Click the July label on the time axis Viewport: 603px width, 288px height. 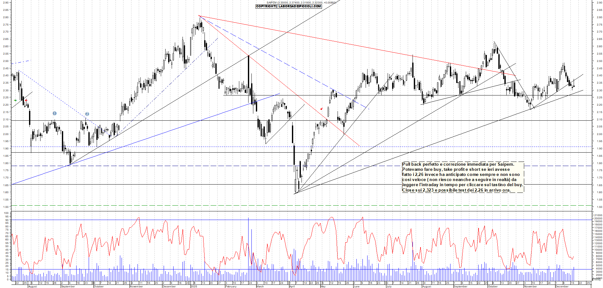(389, 286)
